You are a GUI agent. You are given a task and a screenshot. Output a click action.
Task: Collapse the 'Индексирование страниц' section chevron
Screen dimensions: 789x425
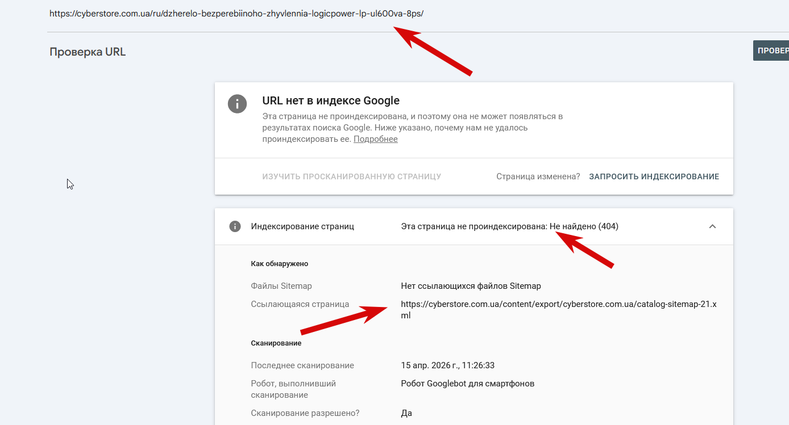pyautogui.click(x=712, y=226)
